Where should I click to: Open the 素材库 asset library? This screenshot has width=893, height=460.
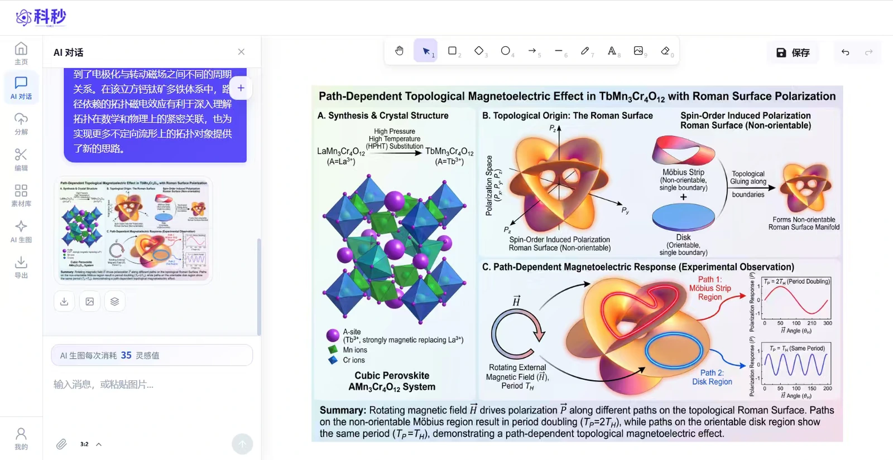(x=21, y=196)
